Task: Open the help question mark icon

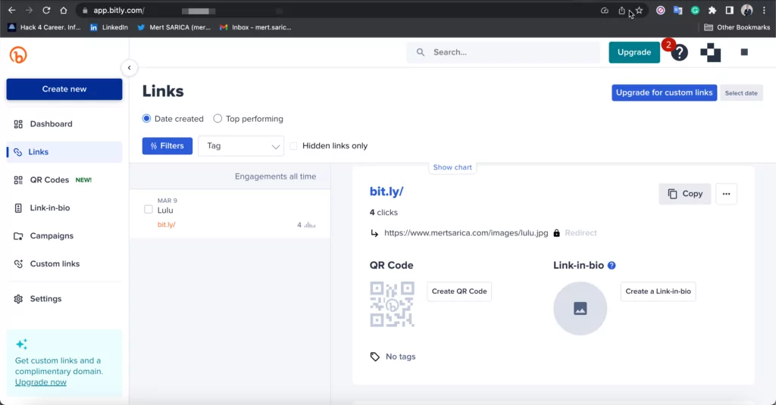Action: point(680,52)
